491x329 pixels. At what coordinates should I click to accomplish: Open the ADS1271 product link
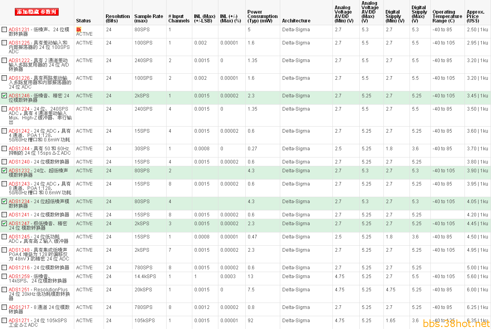click(19, 321)
